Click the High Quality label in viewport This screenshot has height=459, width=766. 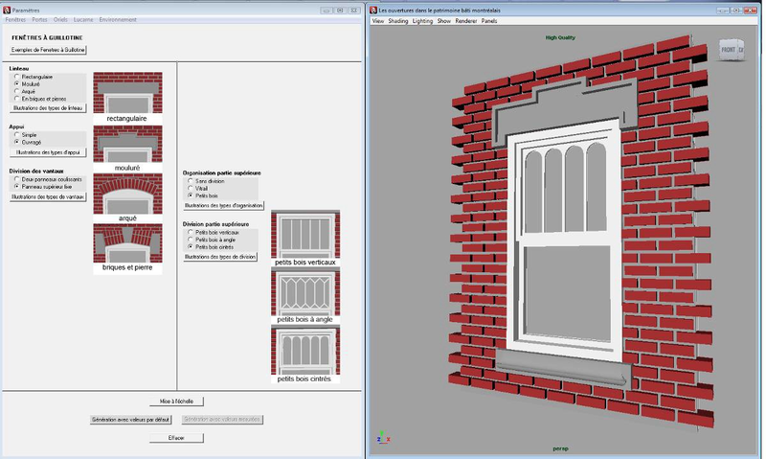click(560, 37)
